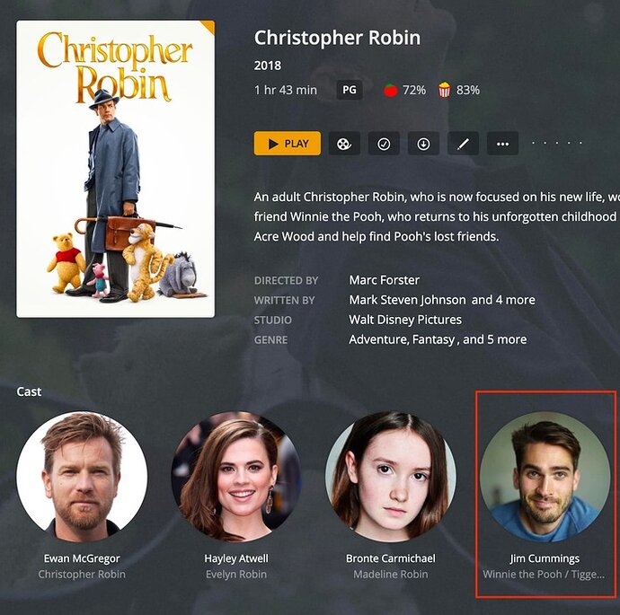Open Hayley Atwell cast photo
The height and width of the screenshot is (615, 620).
pyautogui.click(x=236, y=477)
